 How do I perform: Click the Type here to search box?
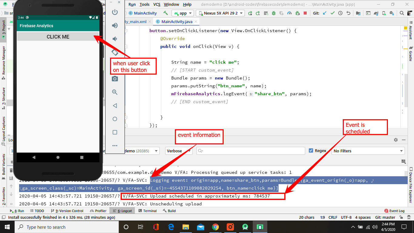(66, 227)
